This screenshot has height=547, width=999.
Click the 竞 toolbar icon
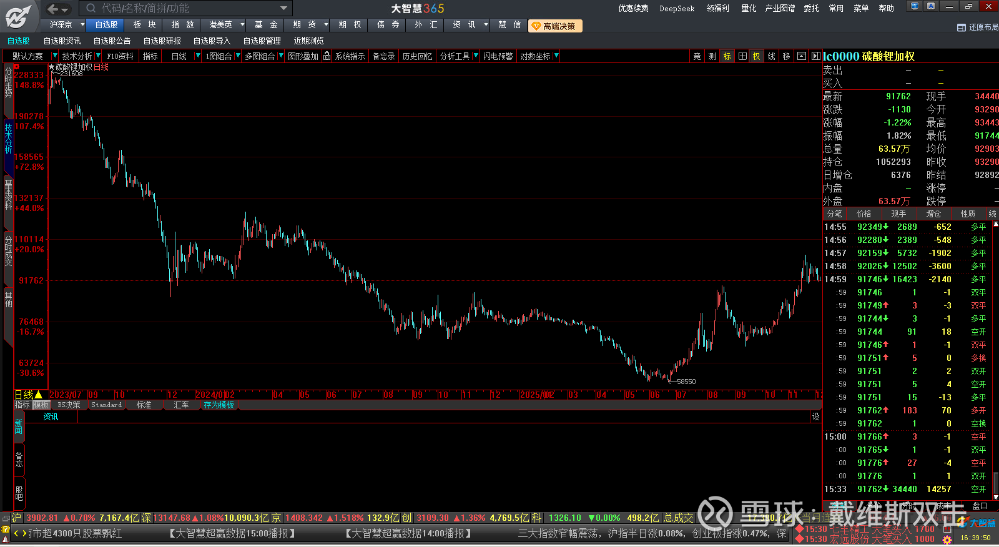tap(697, 56)
